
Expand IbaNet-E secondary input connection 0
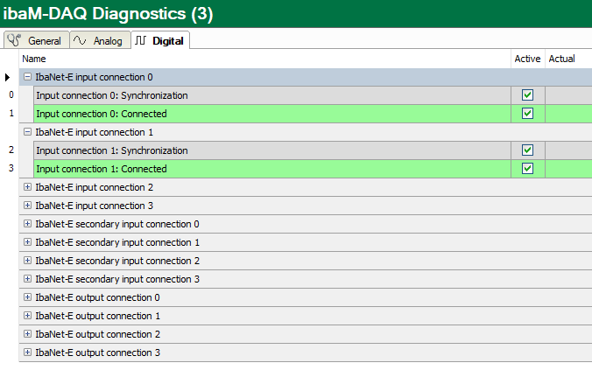(x=27, y=224)
